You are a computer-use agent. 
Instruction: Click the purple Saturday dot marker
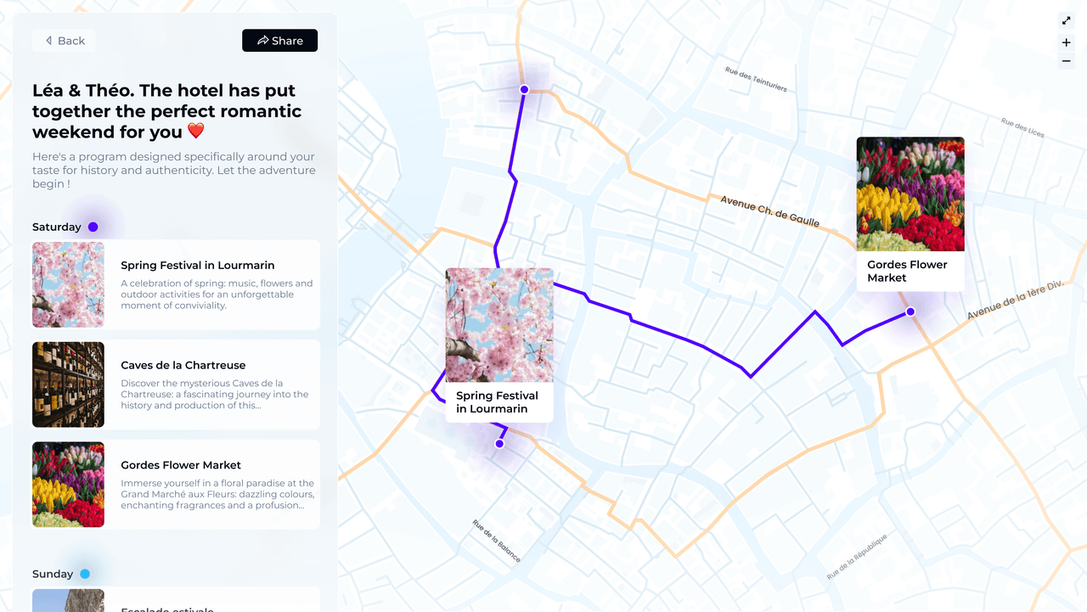pyautogui.click(x=93, y=227)
